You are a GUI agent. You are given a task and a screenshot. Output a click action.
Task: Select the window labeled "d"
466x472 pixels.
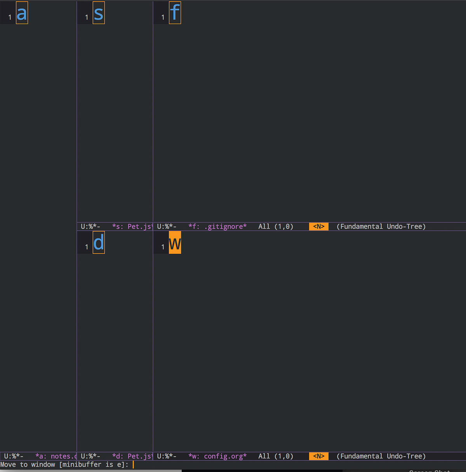coord(99,242)
